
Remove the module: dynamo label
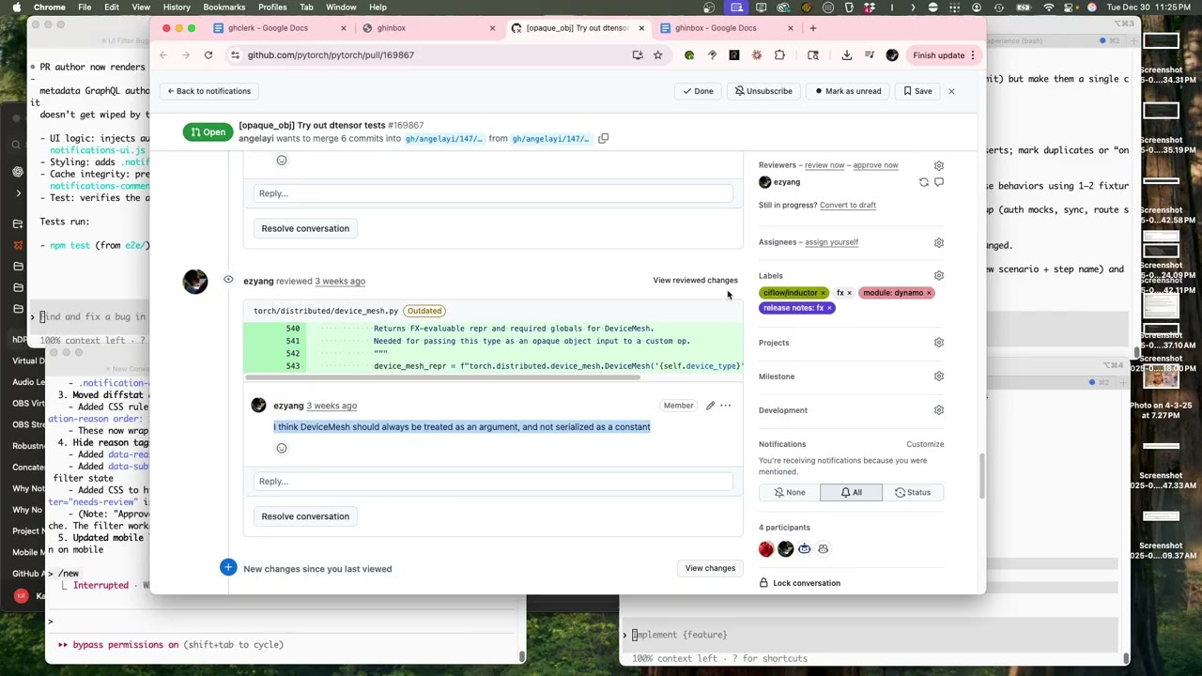(x=929, y=293)
